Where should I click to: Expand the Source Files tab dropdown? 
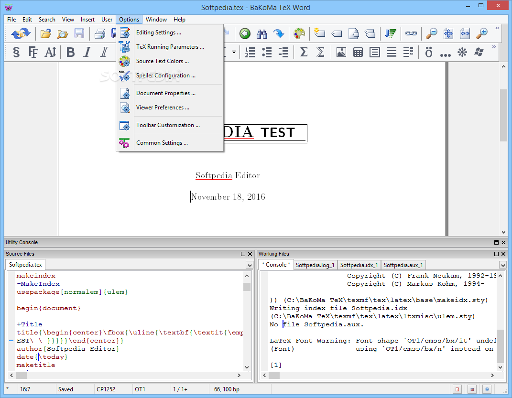tap(250, 265)
